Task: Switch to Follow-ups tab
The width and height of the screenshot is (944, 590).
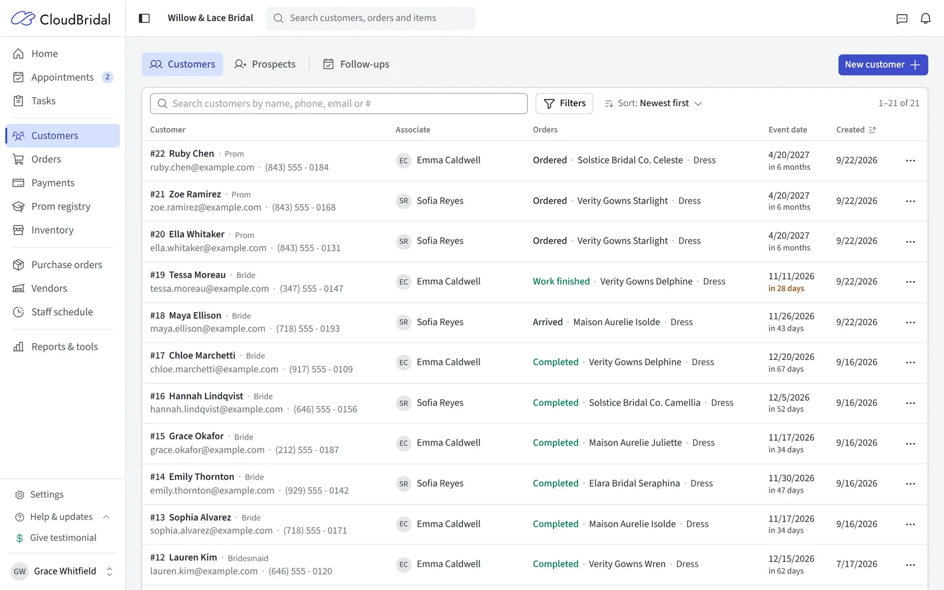Action: pyautogui.click(x=356, y=64)
